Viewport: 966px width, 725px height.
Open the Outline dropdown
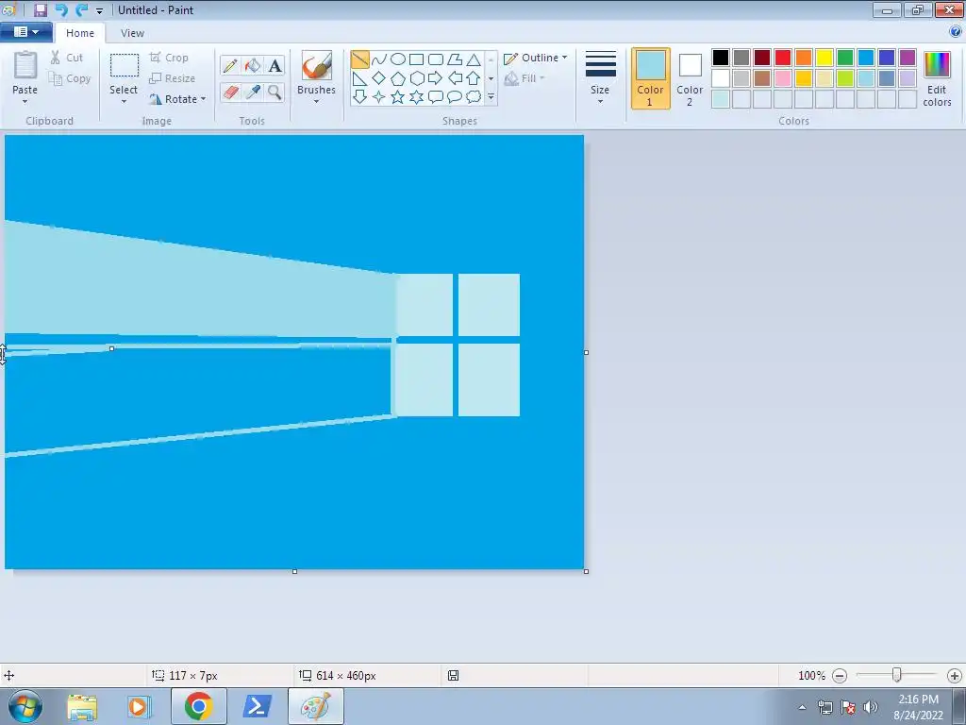click(x=536, y=58)
